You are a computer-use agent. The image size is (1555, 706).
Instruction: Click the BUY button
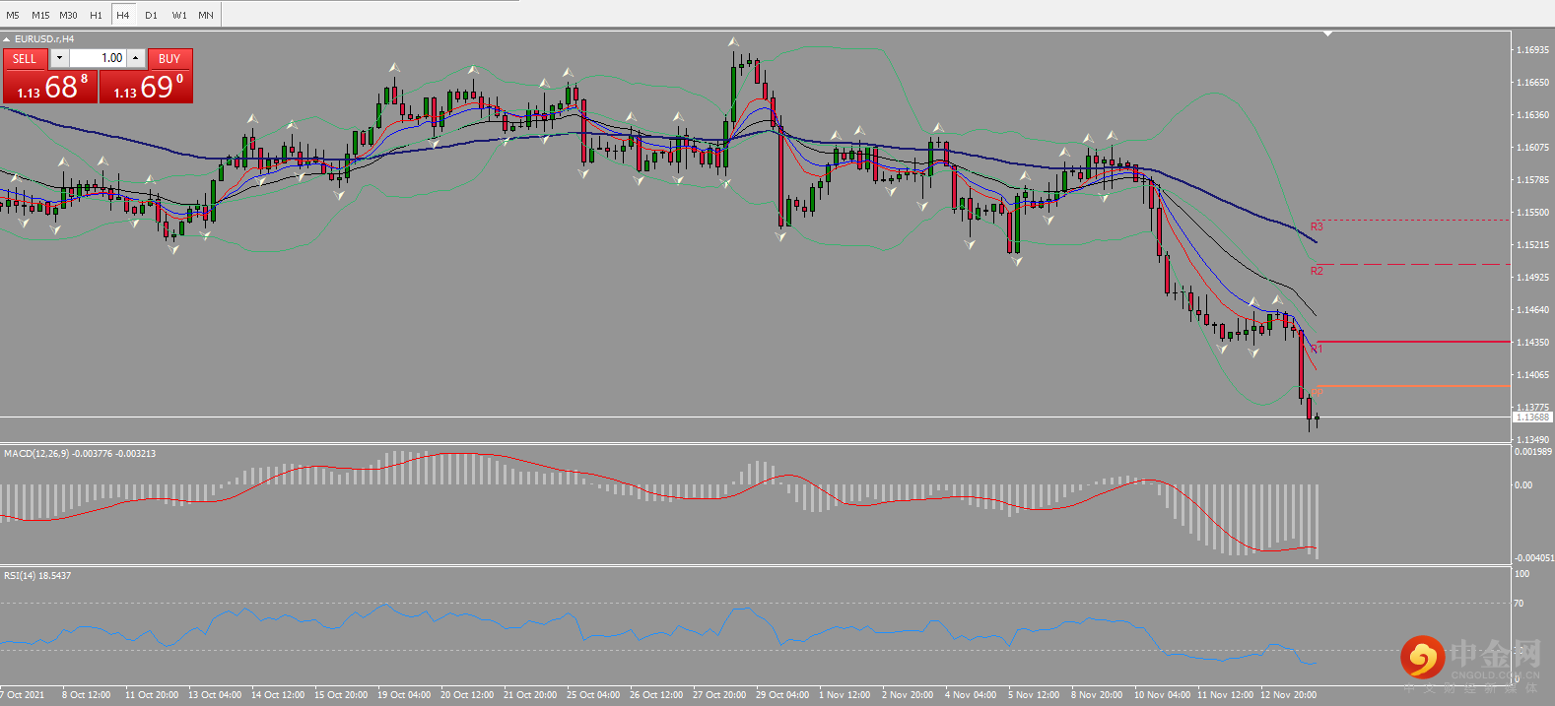(x=169, y=58)
